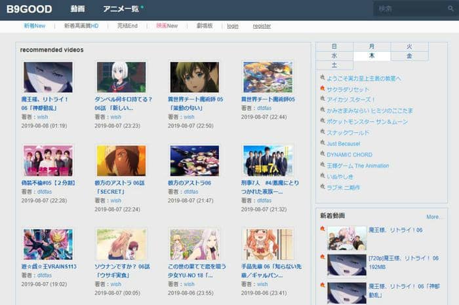Select the 劇場版 tab
Image resolution: width=459 pixels, height=305 pixels.
[x=205, y=26]
